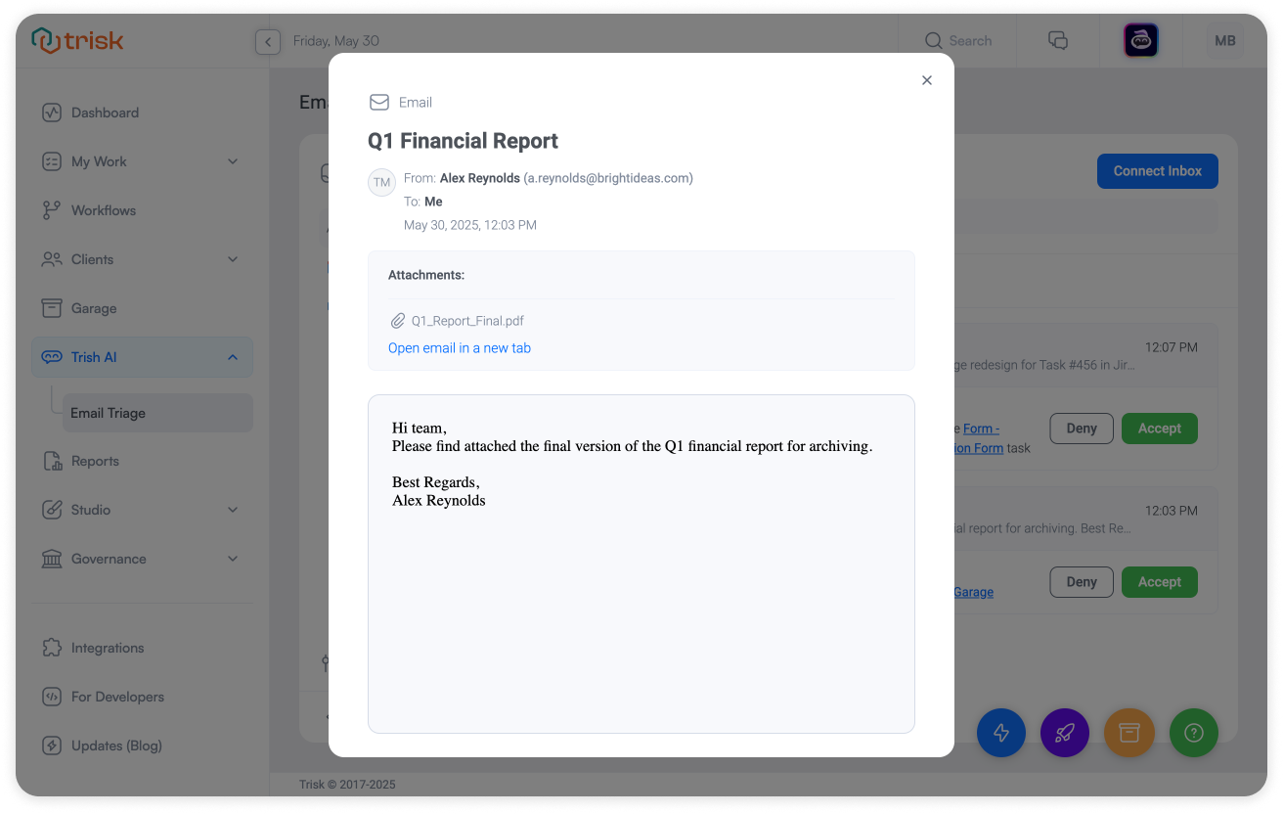Click the purple rocket floating button

click(1065, 733)
